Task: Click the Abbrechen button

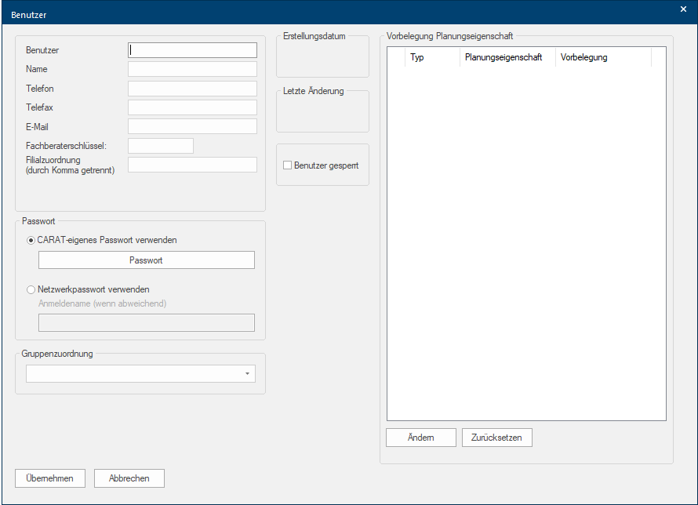Action: (x=129, y=478)
